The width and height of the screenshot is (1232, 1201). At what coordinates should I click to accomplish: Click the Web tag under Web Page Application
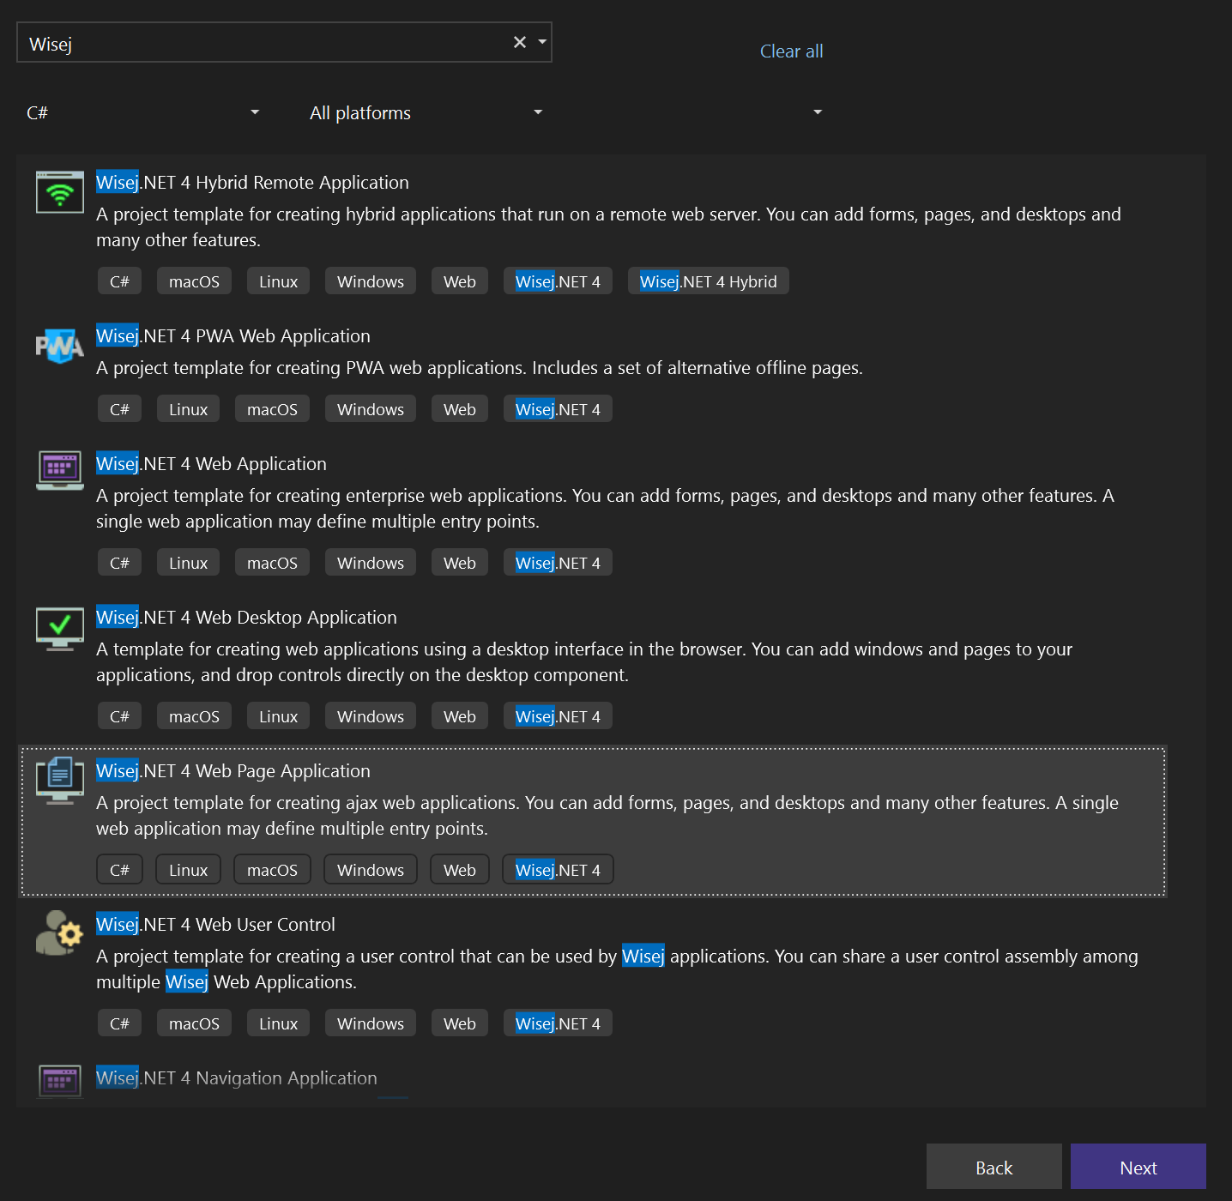coord(460,870)
